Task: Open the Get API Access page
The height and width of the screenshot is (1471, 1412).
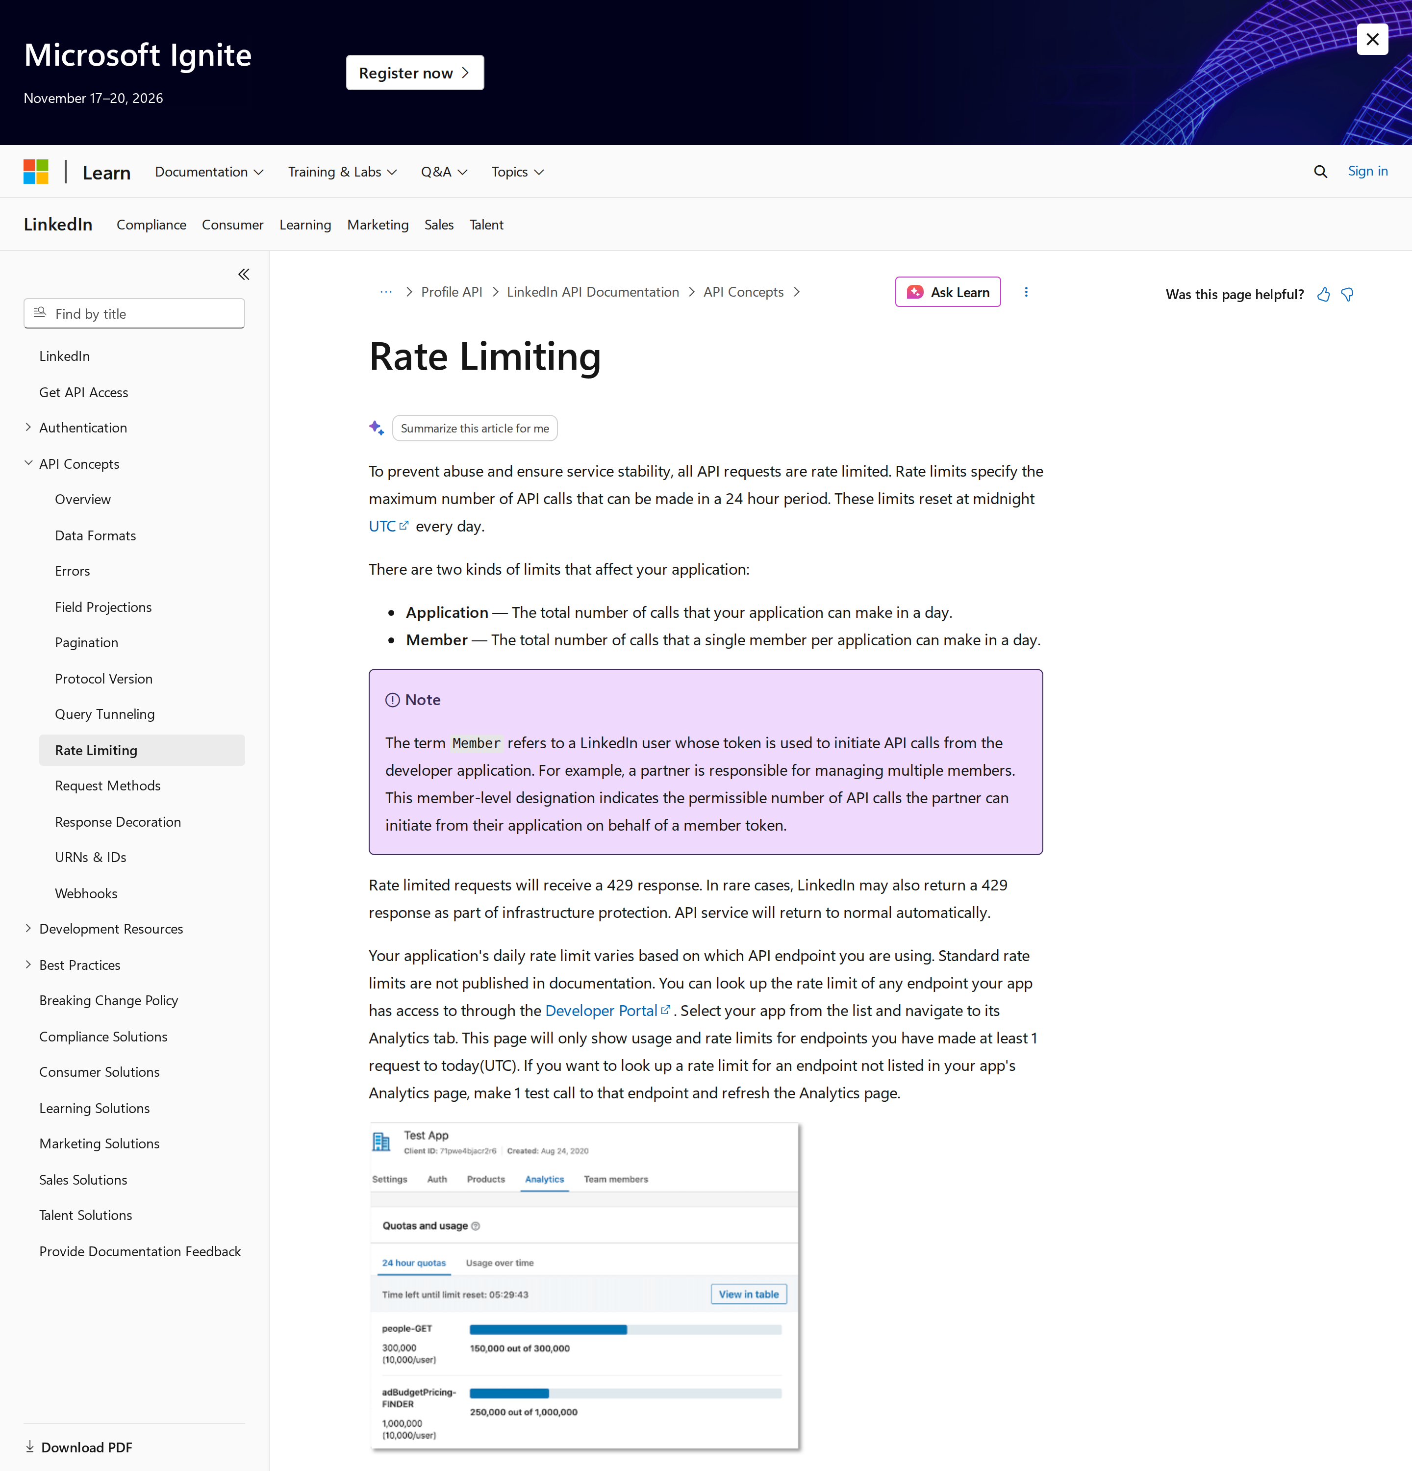Action: click(x=83, y=392)
